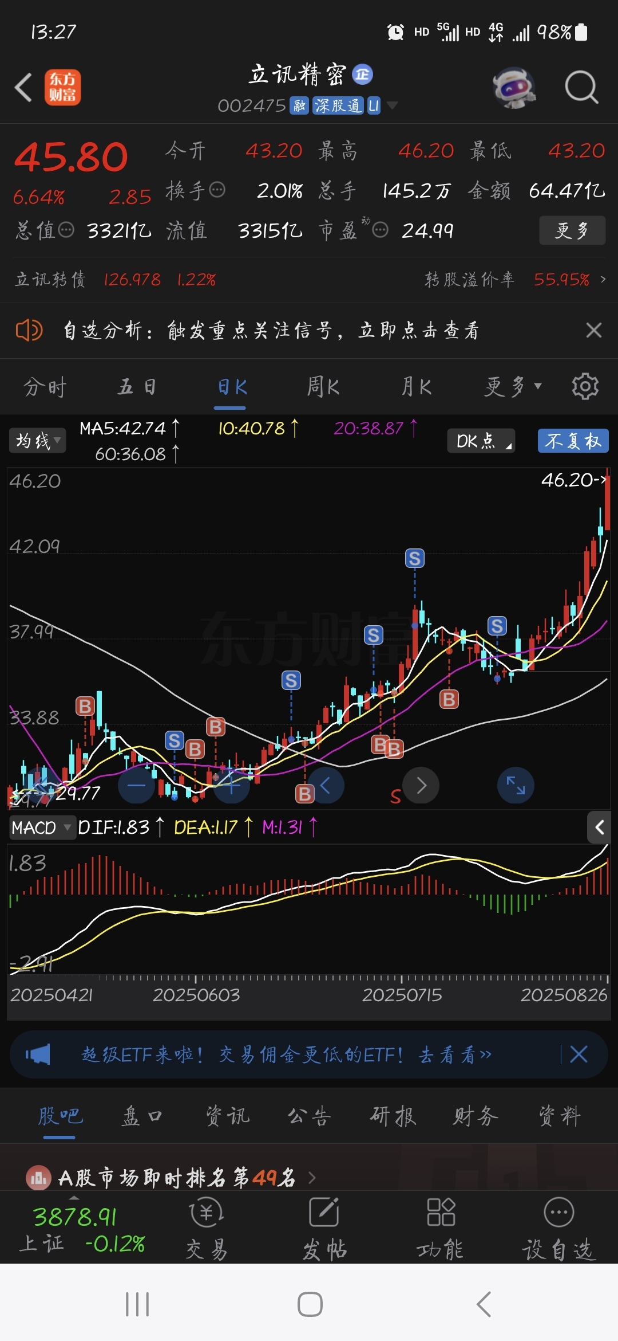Open 换手 info bubble icon
This screenshot has height=1341, width=618.
coord(217,190)
